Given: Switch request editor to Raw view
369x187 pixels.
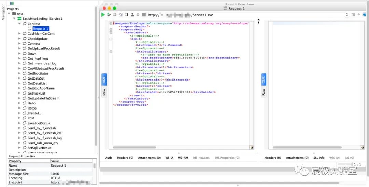Looking at the screenshot, I should 104,92.
